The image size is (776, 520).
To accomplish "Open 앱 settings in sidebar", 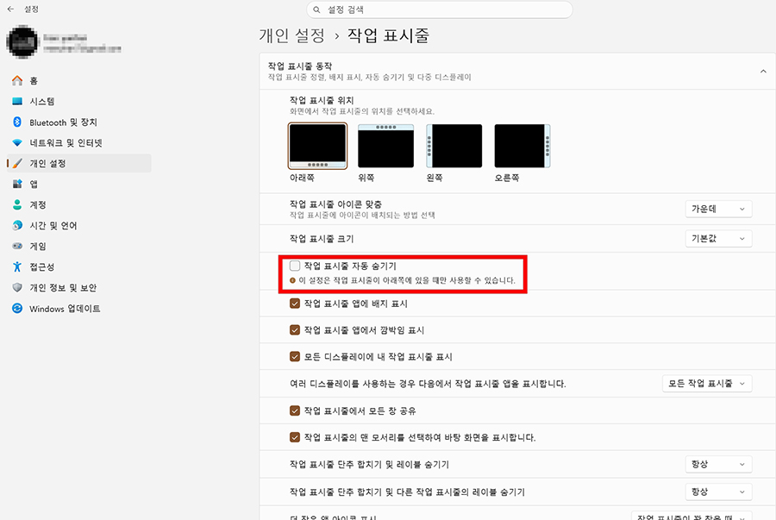I will point(79,184).
